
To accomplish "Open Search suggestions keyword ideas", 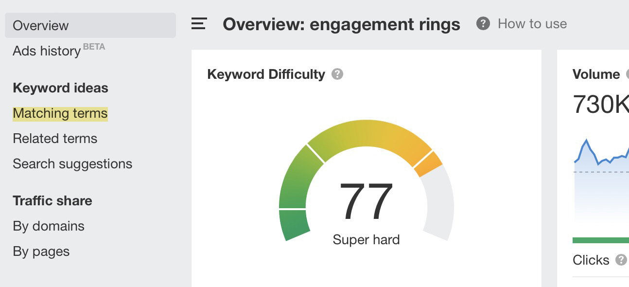I will tap(73, 164).
